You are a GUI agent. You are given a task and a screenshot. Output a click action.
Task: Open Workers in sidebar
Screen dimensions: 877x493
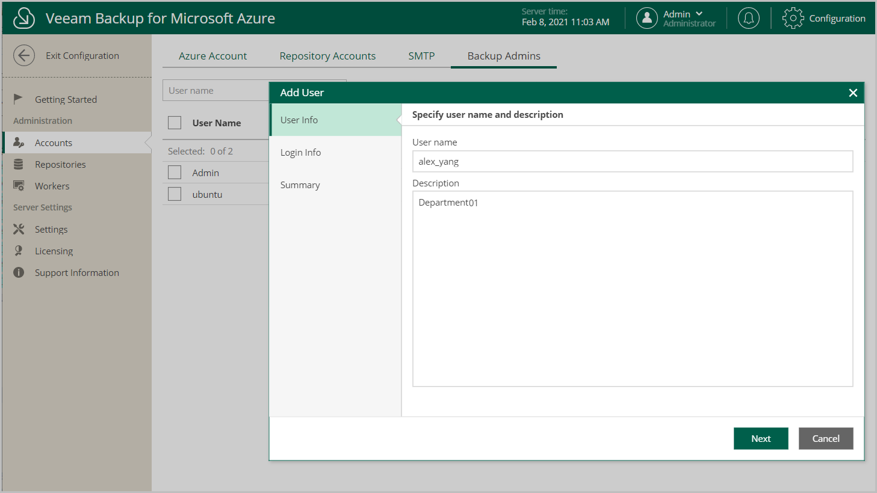(52, 186)
